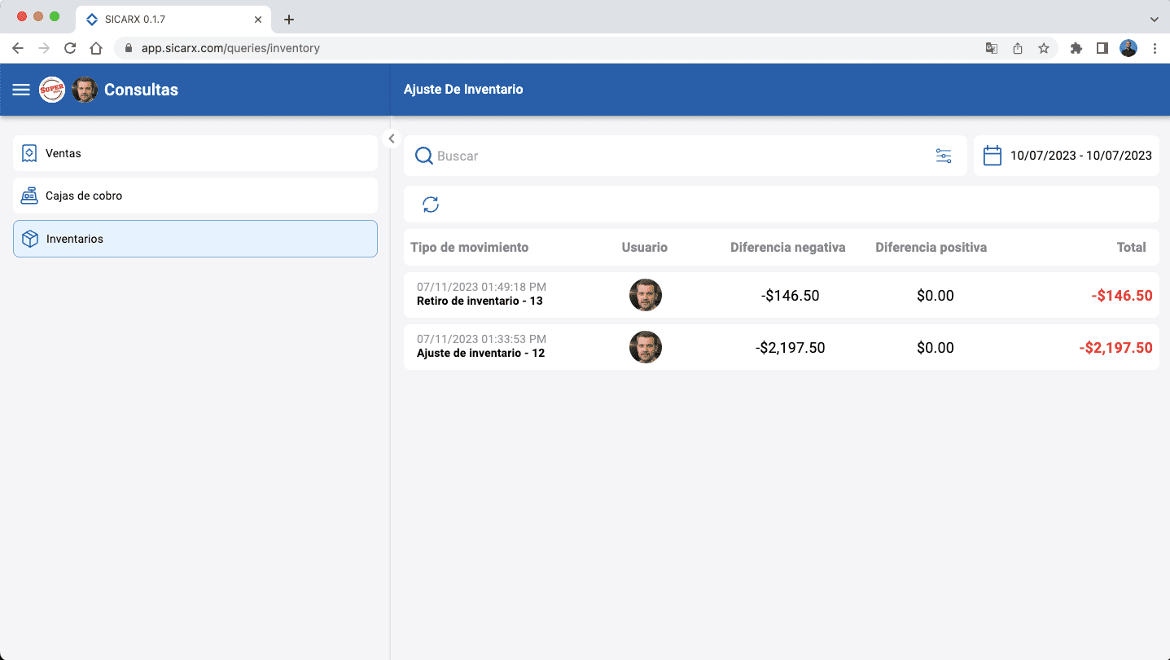
Task: Open the 10/07/2023 date range picker
Action: coord(1080,156)
